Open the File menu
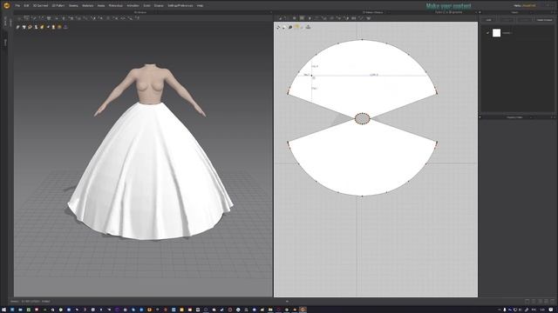The height and width of the screenshot is (313, 558). click(17, 6)
